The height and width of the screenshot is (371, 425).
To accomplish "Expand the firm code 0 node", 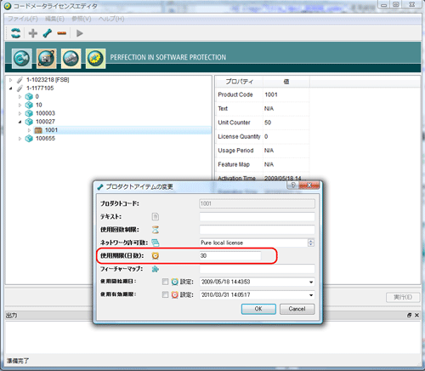I will click(x=20, y=97).
